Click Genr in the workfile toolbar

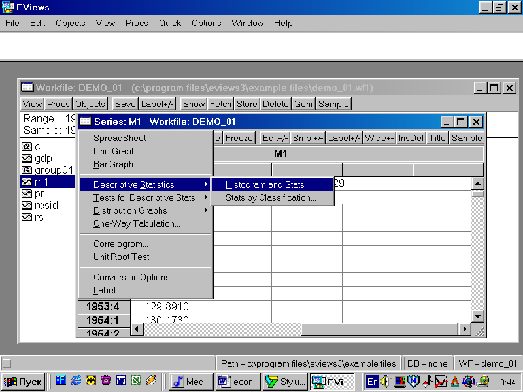[x=303, y=105]
